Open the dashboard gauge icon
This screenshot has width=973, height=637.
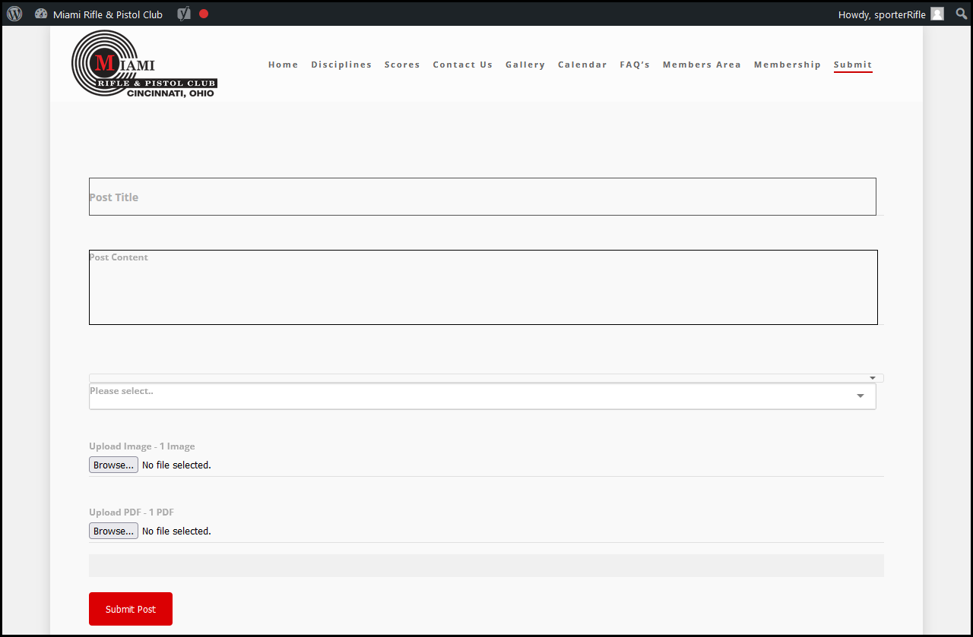41,14
